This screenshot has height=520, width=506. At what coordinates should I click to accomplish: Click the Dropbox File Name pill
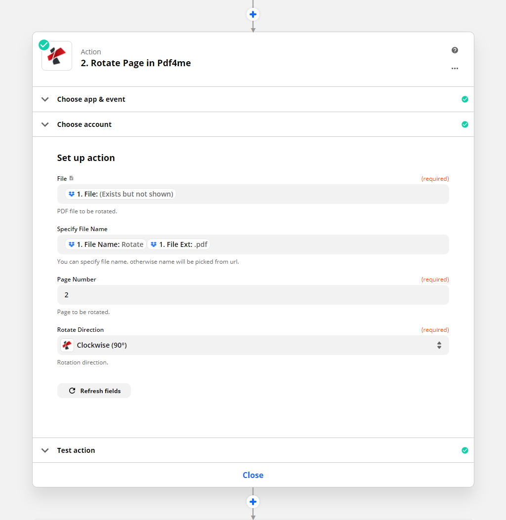[106, 244]
